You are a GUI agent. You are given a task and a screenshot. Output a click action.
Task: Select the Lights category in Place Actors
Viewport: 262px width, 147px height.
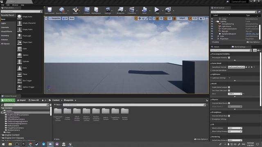click(3, 23)
